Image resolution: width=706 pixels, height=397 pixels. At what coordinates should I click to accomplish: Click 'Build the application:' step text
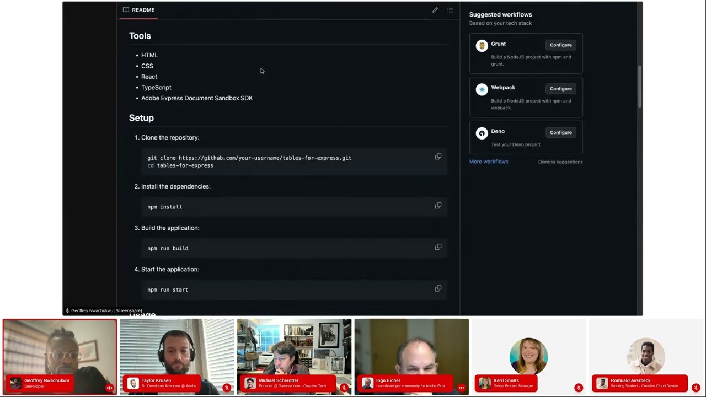[x=170, y=228]
